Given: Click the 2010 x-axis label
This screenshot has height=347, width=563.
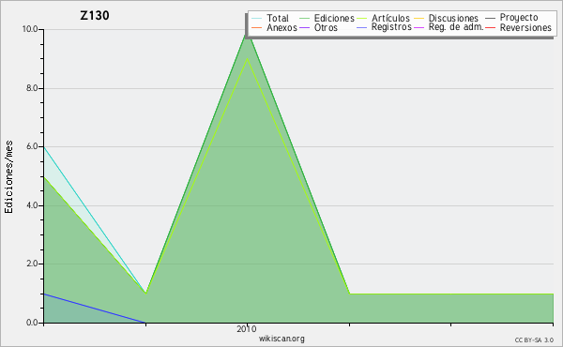Looking at the screenshot, I should (247, 328).
